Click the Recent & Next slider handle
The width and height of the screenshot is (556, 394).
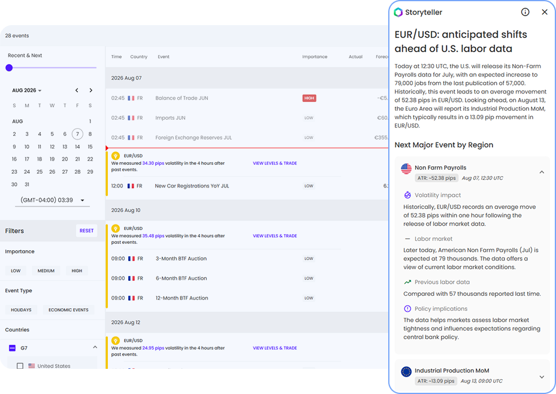point(9,68)
